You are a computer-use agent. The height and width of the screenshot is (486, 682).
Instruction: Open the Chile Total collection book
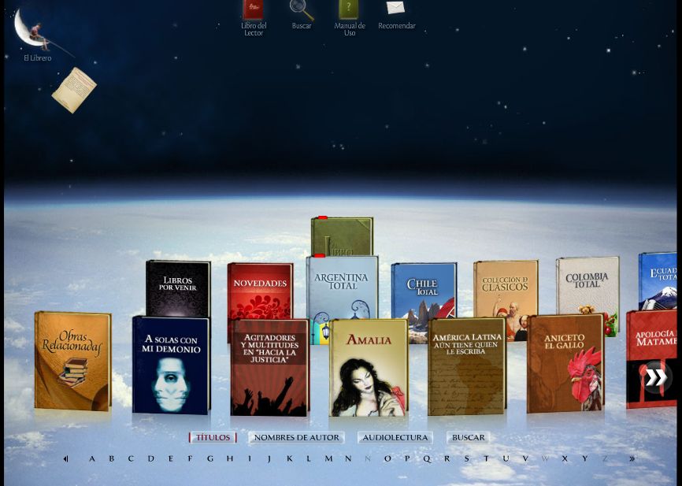424,290
